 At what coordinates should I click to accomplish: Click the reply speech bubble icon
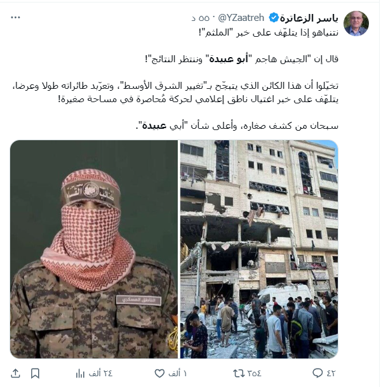(317, 373)
